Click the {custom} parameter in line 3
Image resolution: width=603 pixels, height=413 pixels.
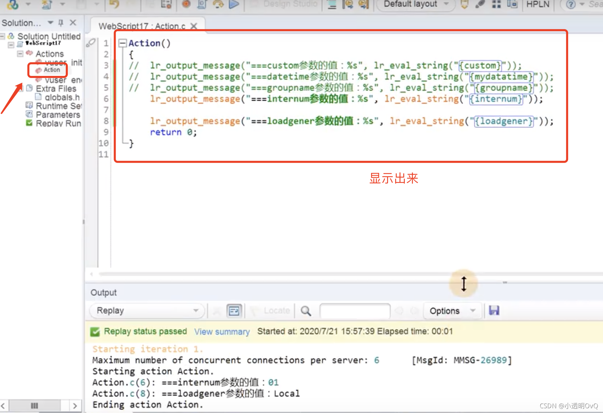(x=480, y=65)
